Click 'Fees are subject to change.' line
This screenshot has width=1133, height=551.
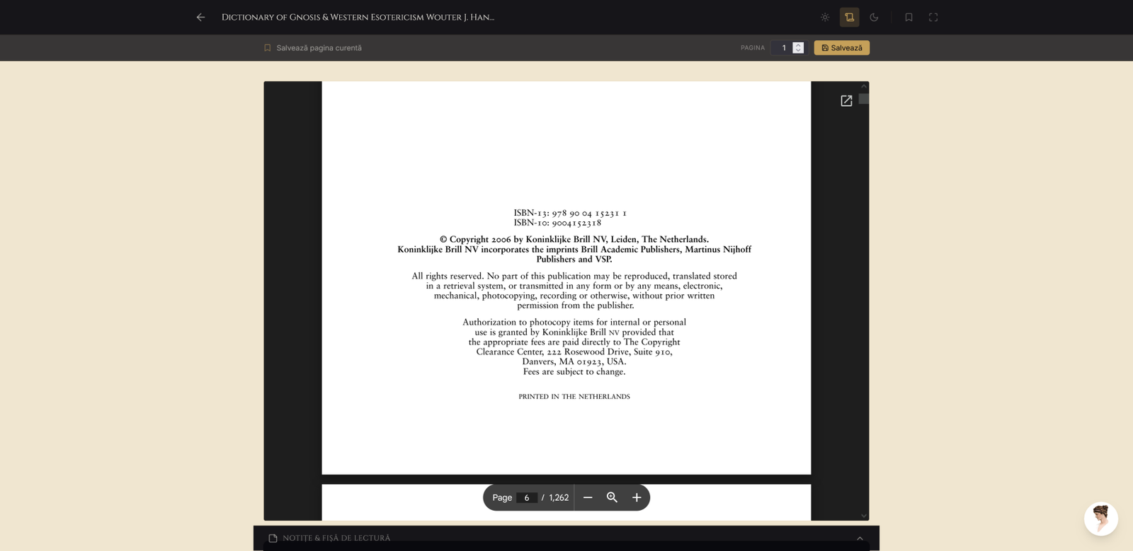[574, 372]
